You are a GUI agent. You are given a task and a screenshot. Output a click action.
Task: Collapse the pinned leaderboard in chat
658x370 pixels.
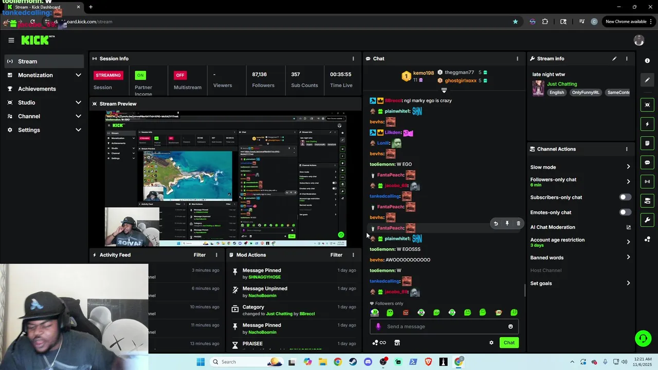[444, 90]
